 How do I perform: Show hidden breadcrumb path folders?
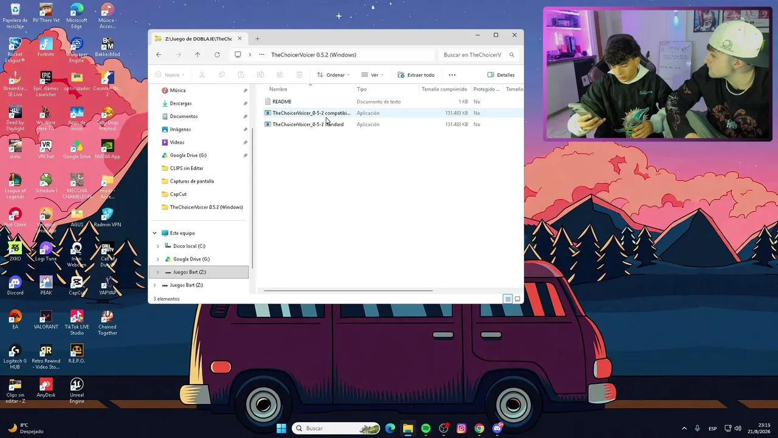point(261,55)
